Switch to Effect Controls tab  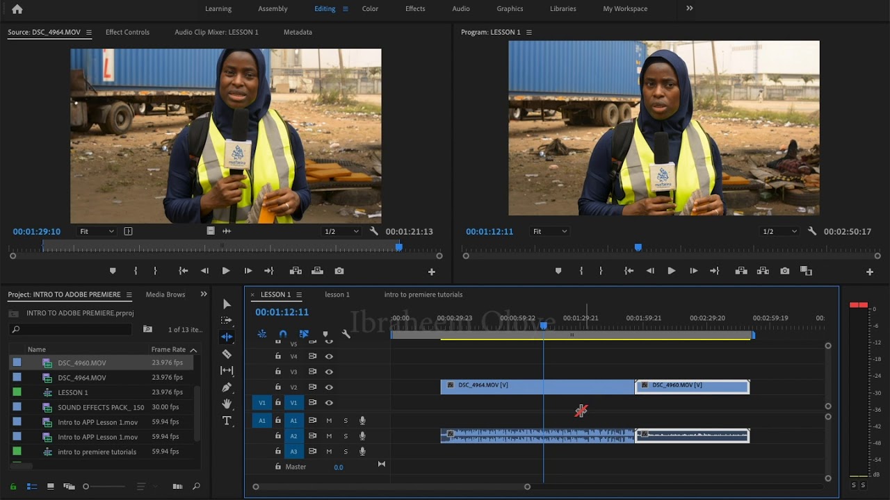[127, 32]
